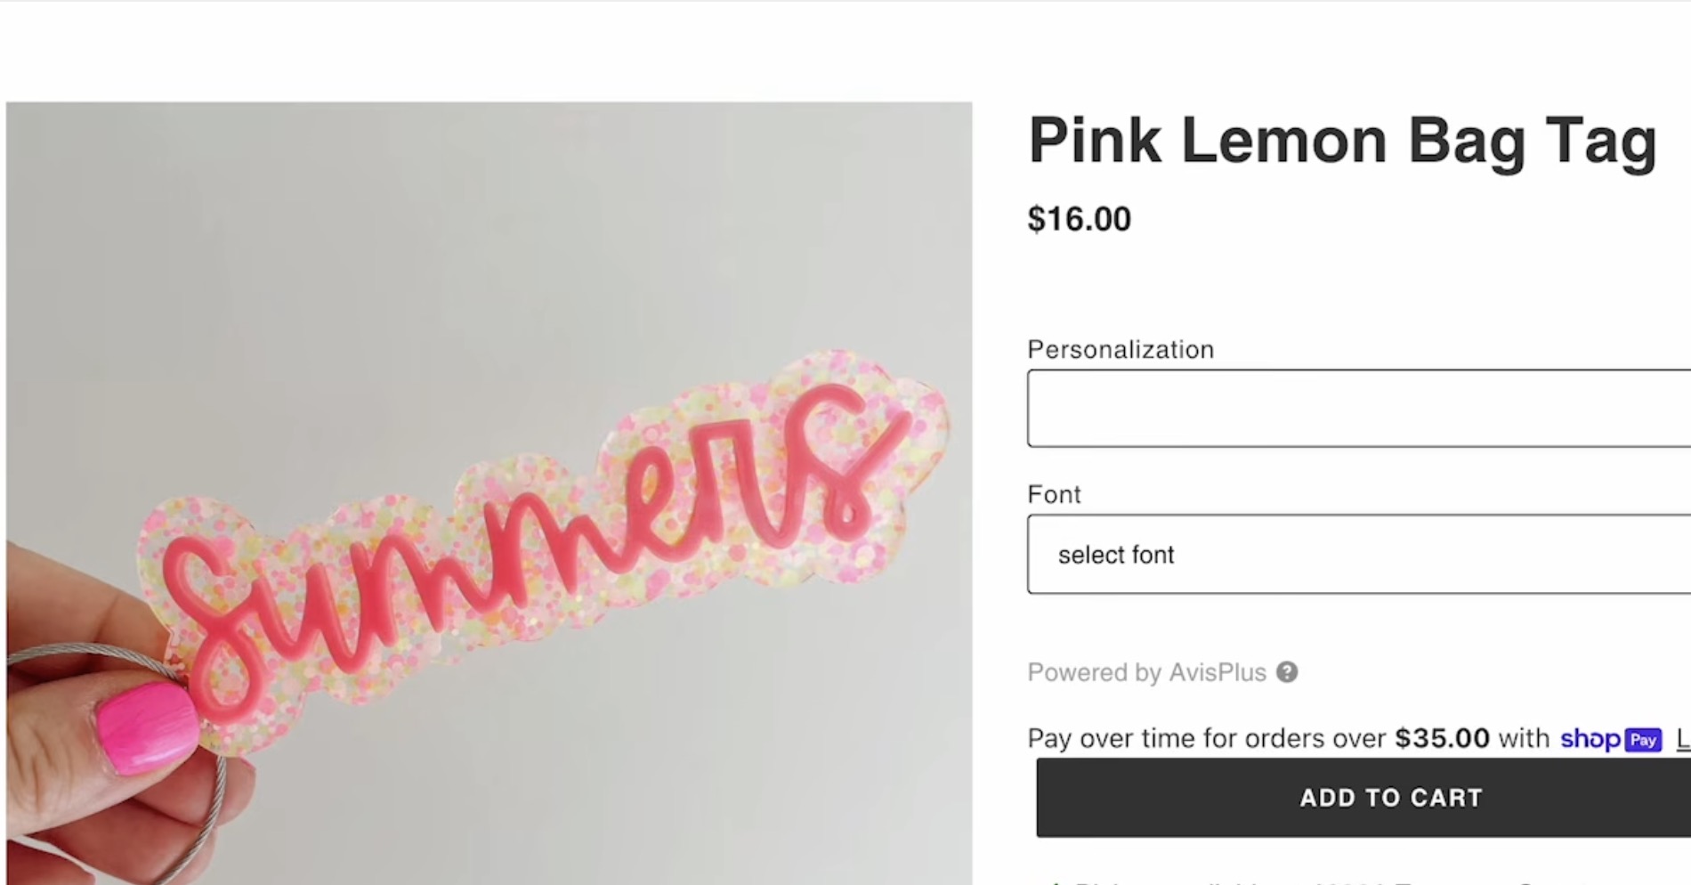Click the Pay icon next to shop logo

[1642, 740]
